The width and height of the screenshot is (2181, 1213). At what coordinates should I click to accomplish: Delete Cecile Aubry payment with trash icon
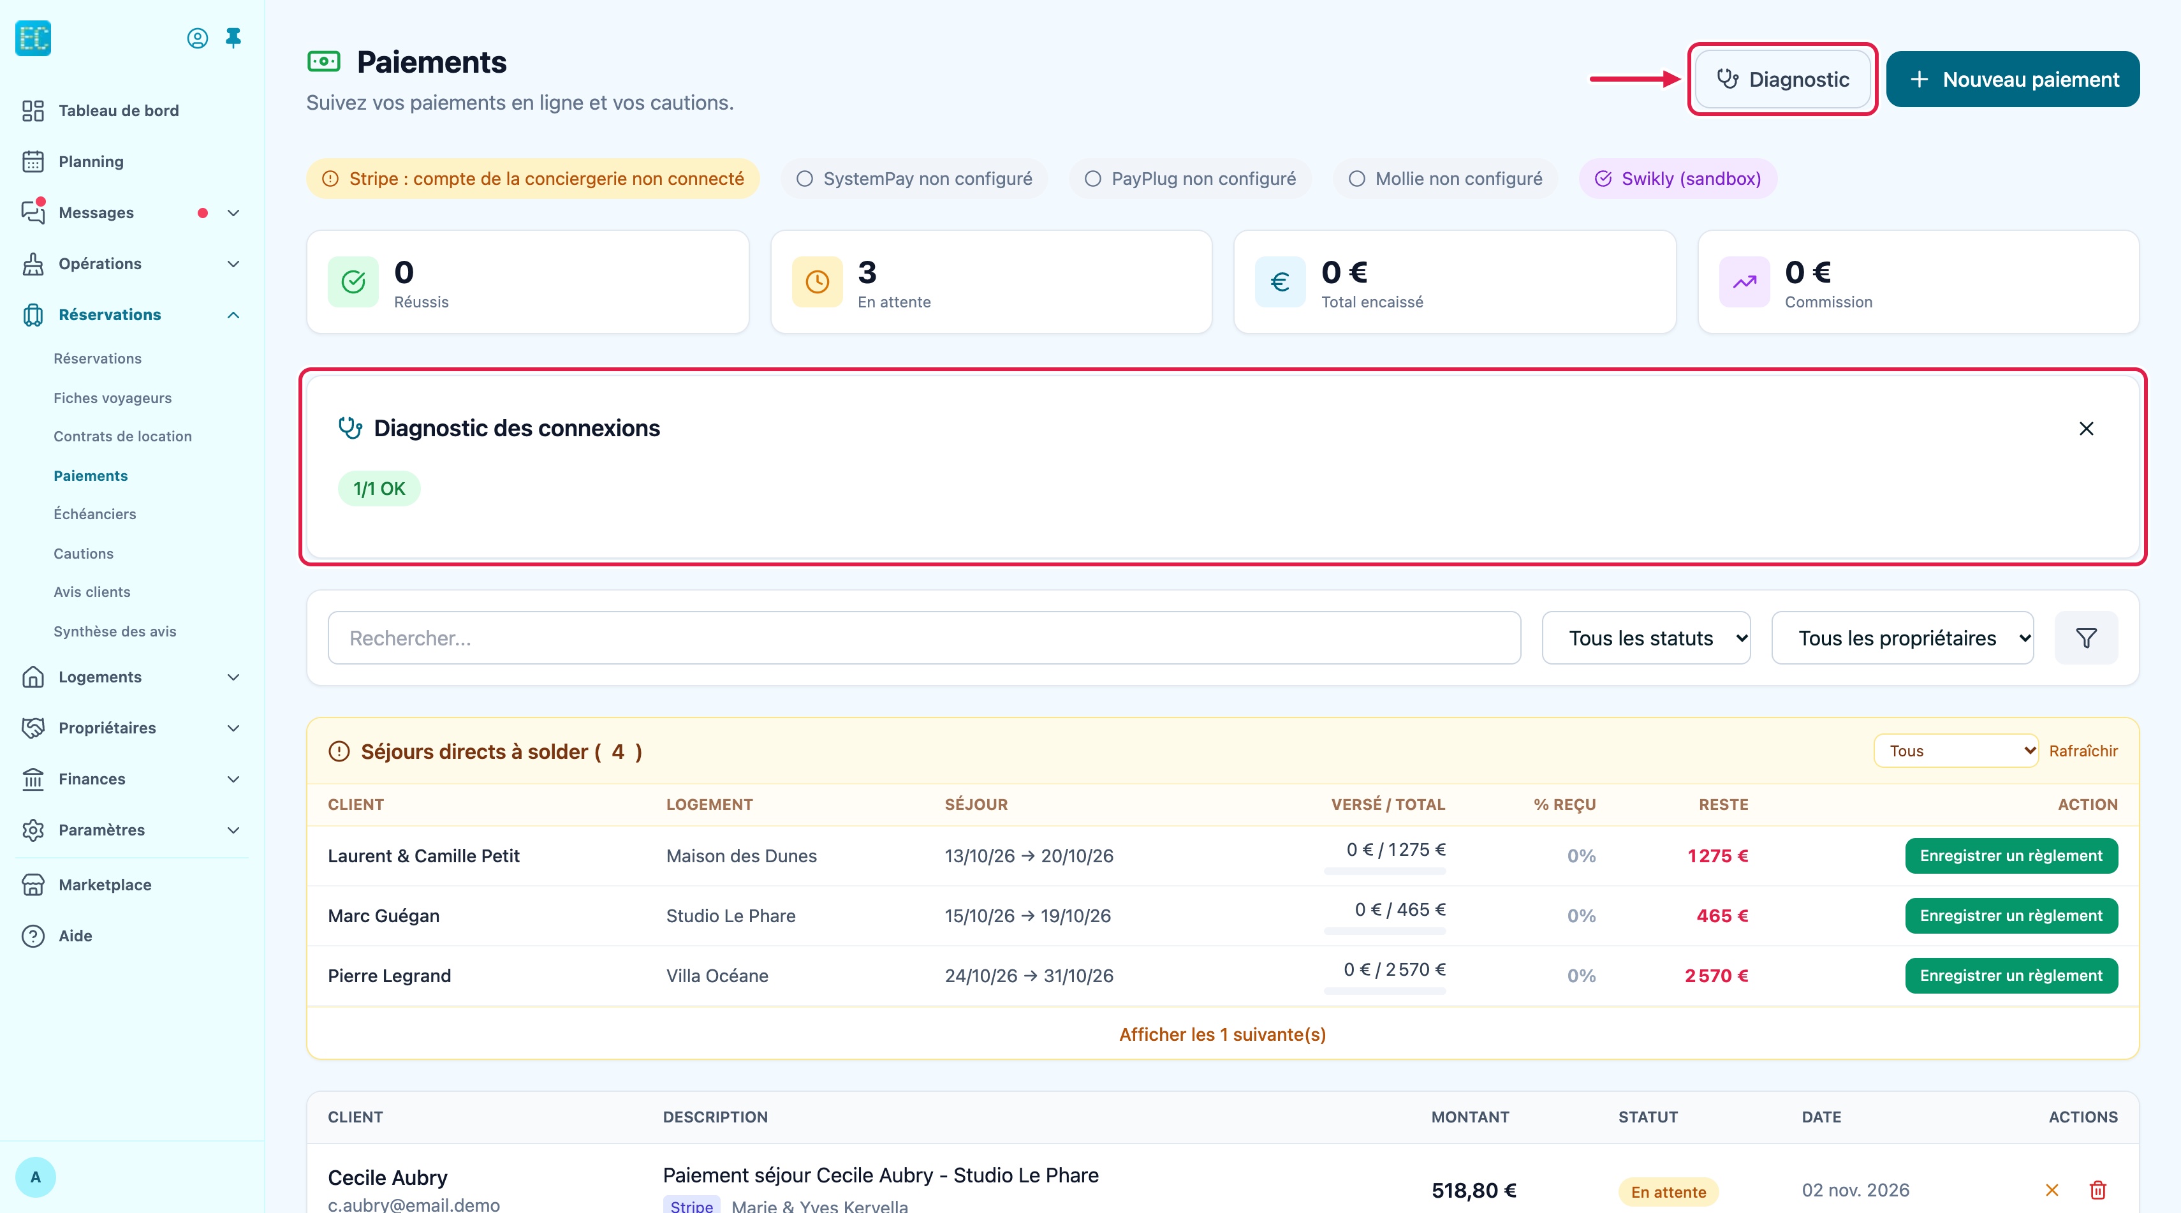[x=2098, y=1190]
